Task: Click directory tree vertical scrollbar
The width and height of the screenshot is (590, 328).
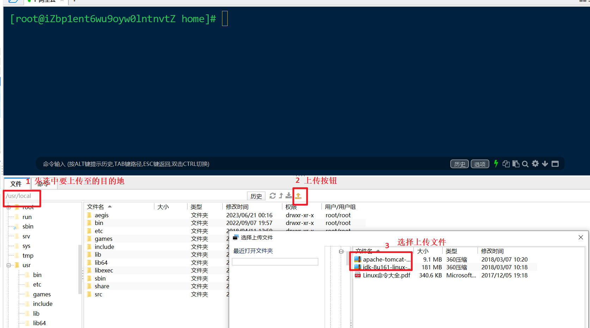Action: 80,269
